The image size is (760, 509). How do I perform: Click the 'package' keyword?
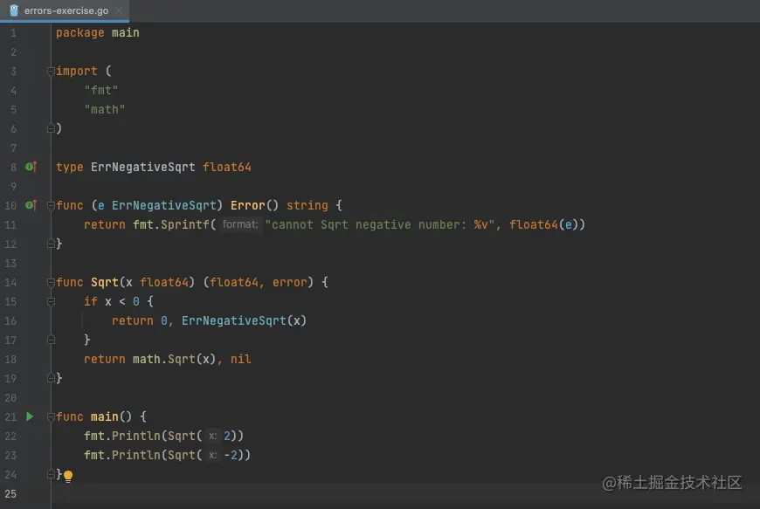(80, 32)
